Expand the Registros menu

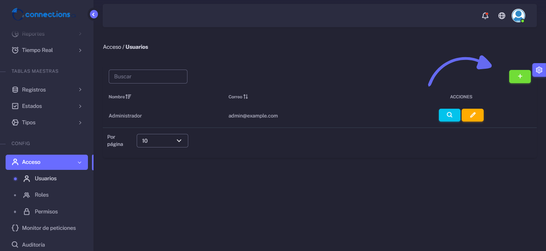click(x=47, y=90)
